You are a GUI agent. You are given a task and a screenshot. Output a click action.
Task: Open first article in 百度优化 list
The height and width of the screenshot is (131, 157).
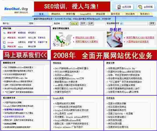[x=117, y=103]
